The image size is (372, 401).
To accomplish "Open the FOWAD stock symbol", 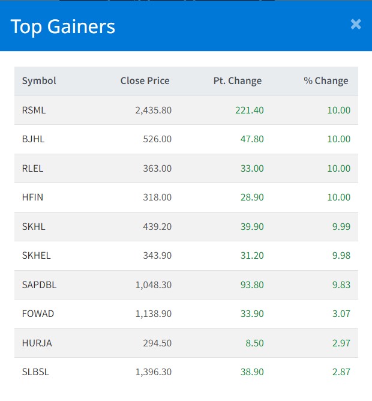I will (x=37, y=314).
